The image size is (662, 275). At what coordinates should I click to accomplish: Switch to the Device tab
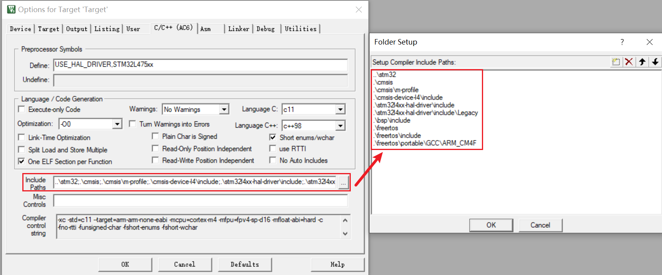(20, 29)
